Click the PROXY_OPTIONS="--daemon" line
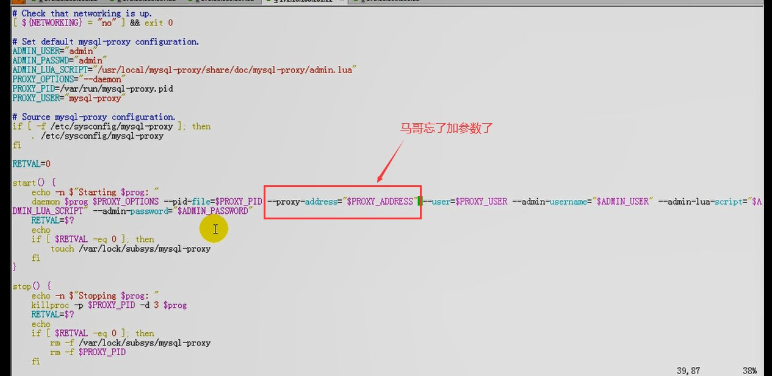Image resolution: width=772 pixels, height=376 pixels. coord(69,79)
